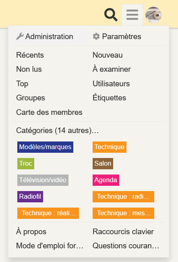Select the Nouveau link
Viewport: 178px width, 262px height.
(x=108, y=55)
